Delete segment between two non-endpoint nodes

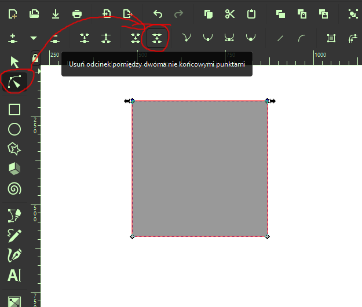(157, 38)
